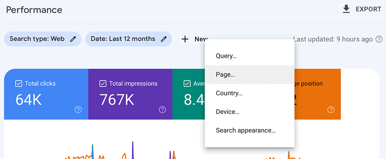Screen dimensions: 386x159
Task: Toggle the checkbox on the green card
Action: (x=187, y=84)
